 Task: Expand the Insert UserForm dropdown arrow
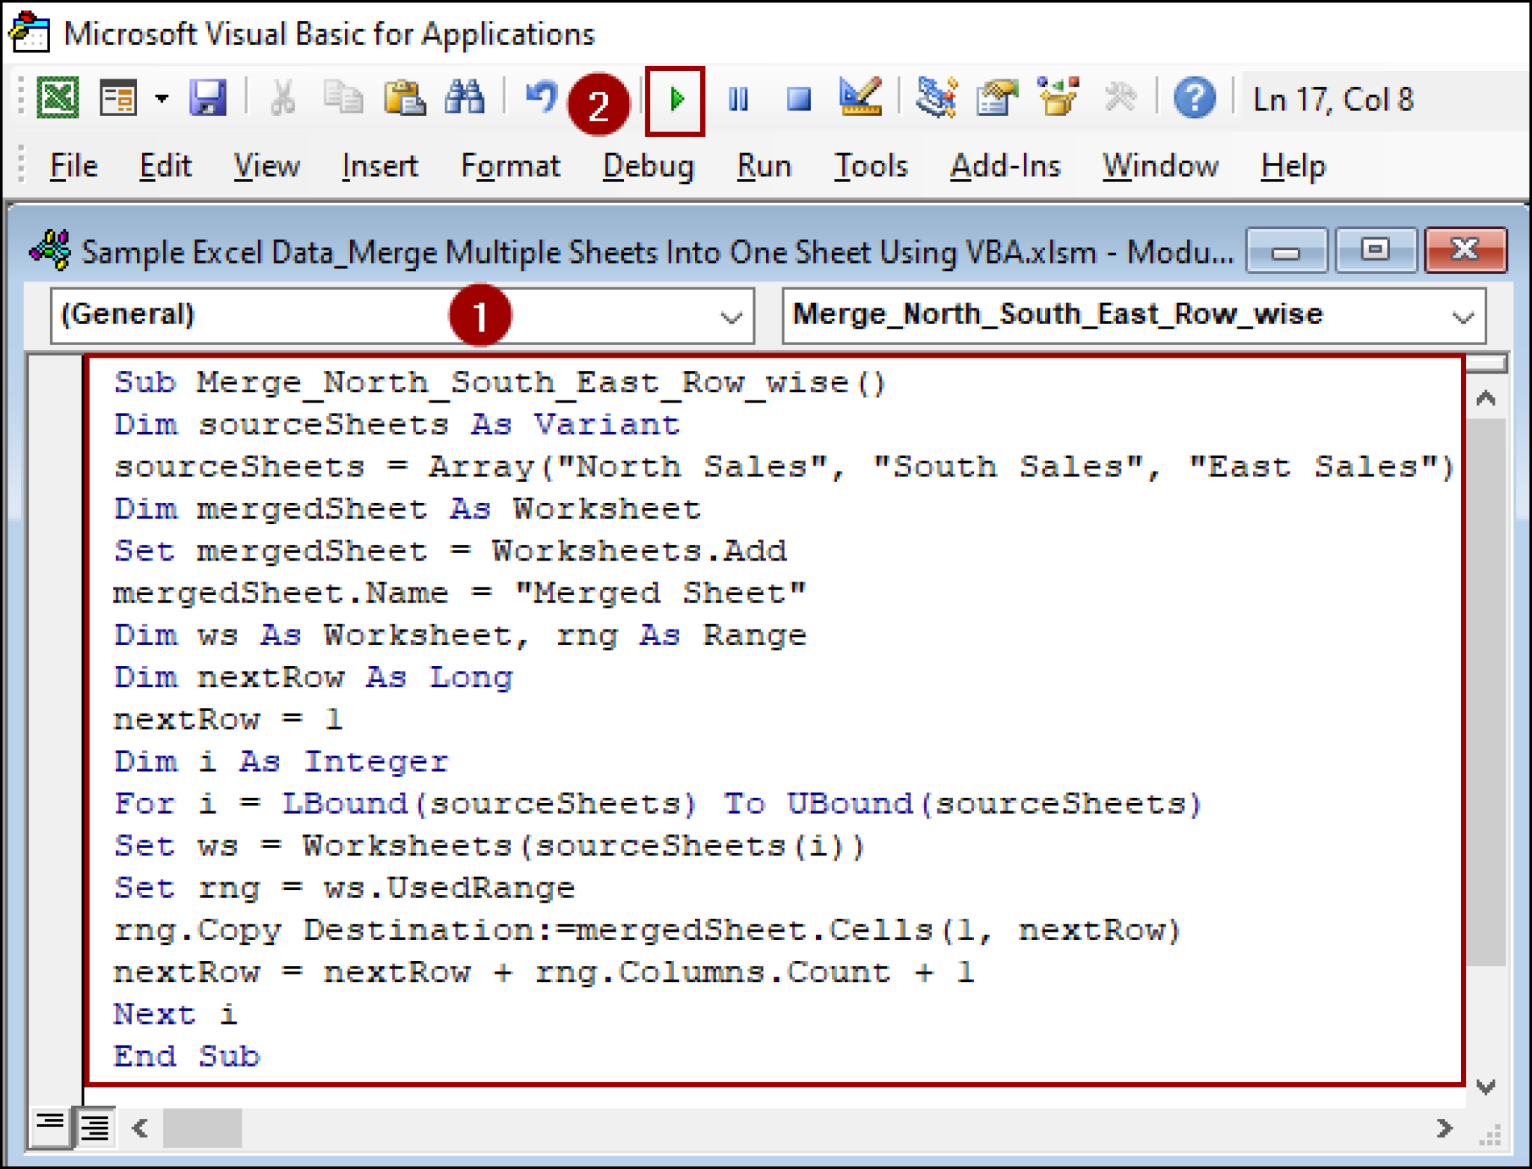[161, 98]
